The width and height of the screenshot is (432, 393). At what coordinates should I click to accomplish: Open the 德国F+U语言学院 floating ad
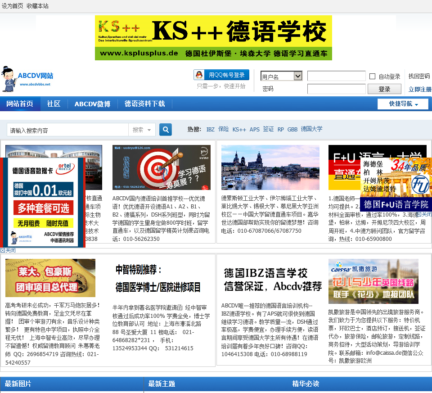(396, 185)
